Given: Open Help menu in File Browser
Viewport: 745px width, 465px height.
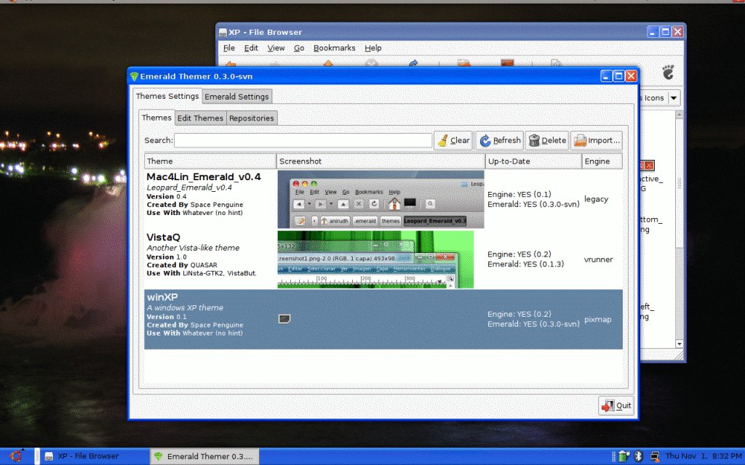Looking at the screenshot, I should click(x=373, y=48).
